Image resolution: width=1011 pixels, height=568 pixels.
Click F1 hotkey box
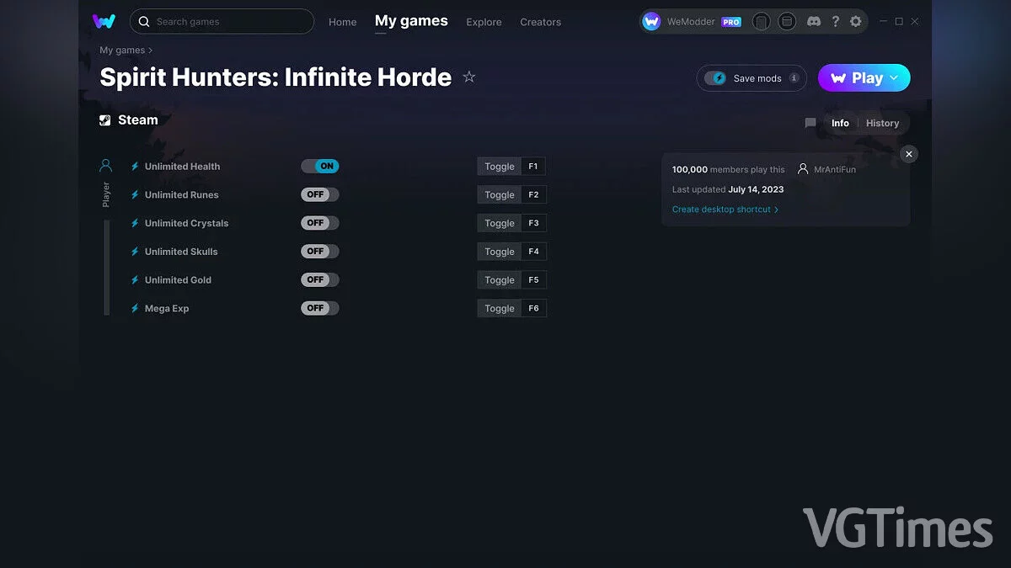click(533, 167)
